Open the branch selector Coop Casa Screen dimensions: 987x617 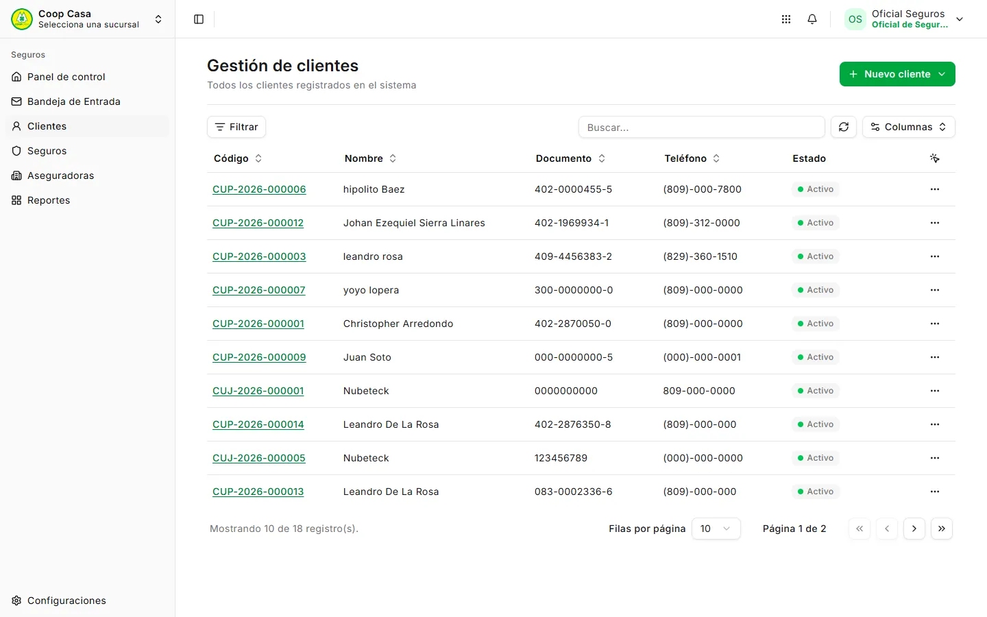pos(88,19)
